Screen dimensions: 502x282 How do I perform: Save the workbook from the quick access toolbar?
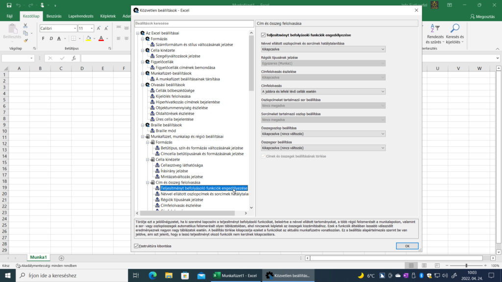(9, 5)
